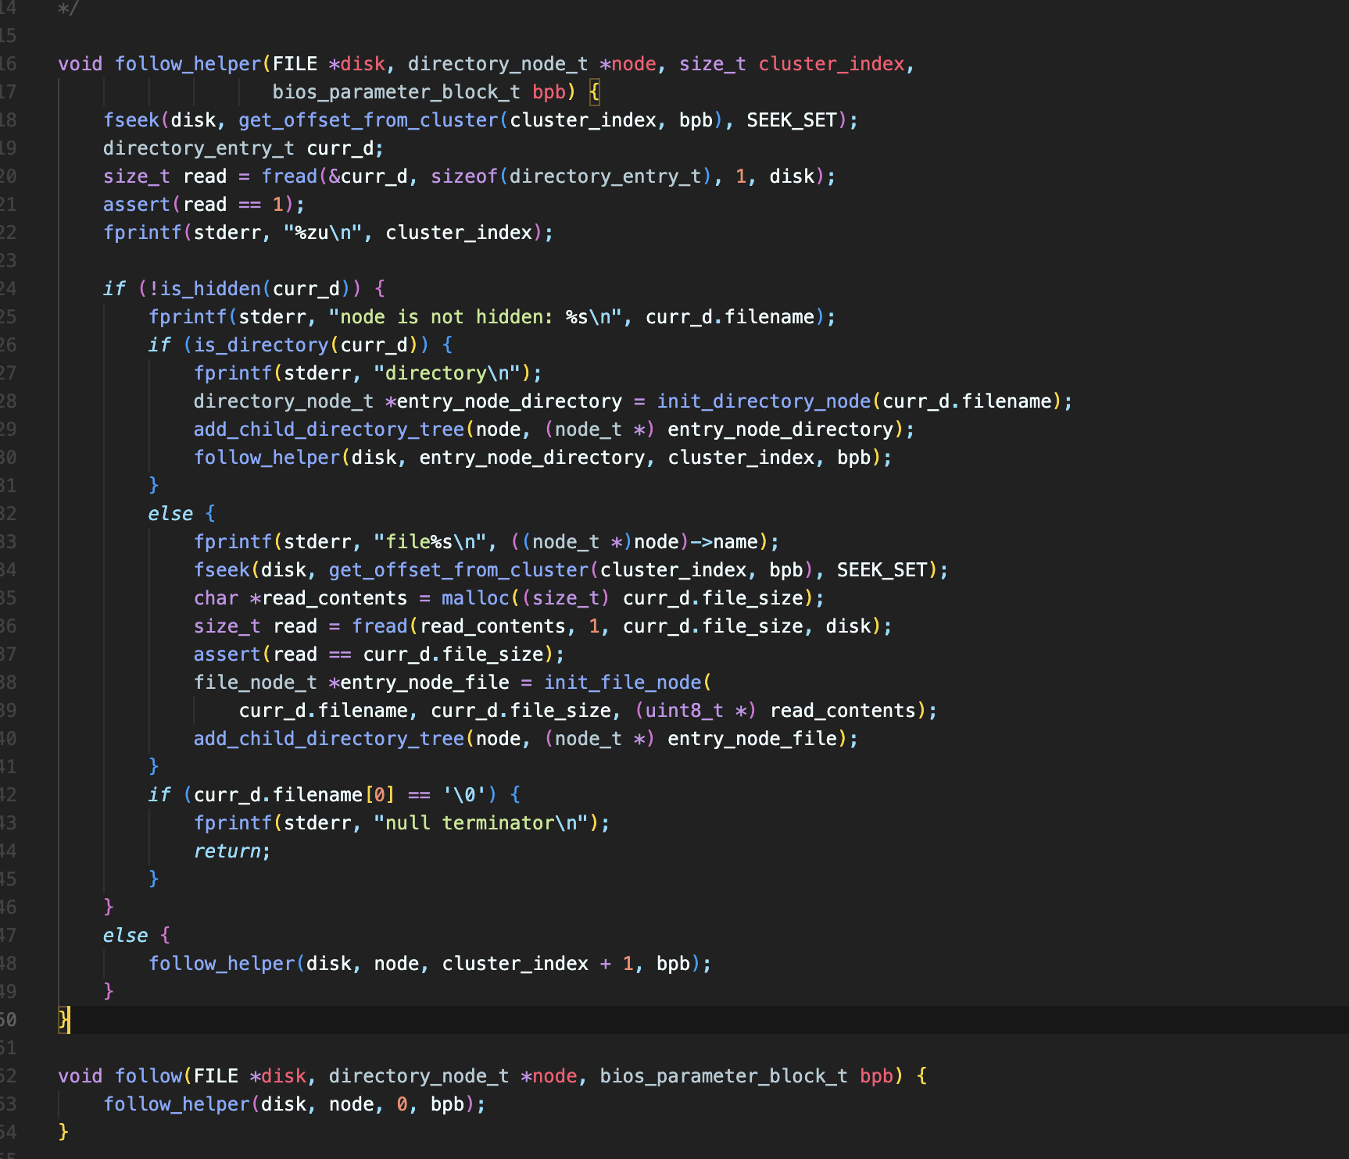
Task: Click the follow function name on line 52
Action: (148, 1076)
